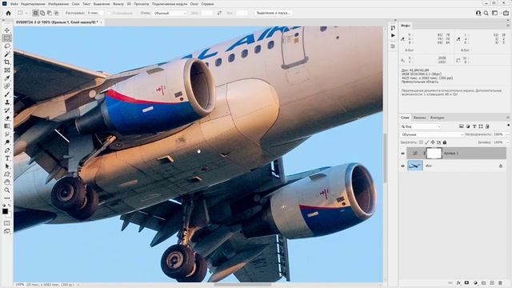Create new adjustment layer icon
Image resolution: width=512 pixels, height=288 pixels.
[x=475, y=282]
